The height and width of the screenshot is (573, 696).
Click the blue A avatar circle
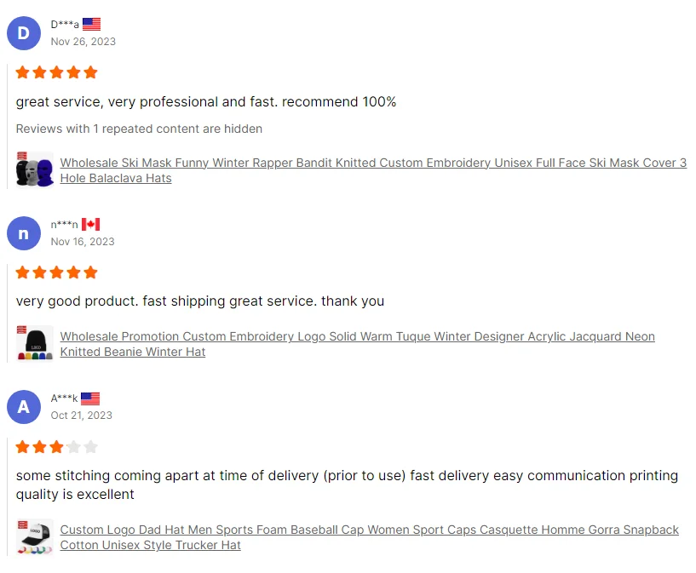[x=24, y=407]
